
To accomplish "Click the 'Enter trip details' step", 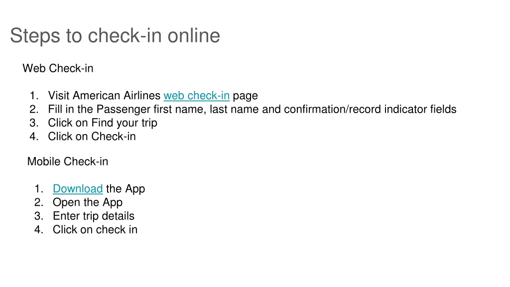I will pos(93,216).
